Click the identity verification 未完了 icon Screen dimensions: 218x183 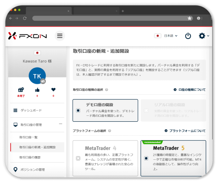point(21,90)
